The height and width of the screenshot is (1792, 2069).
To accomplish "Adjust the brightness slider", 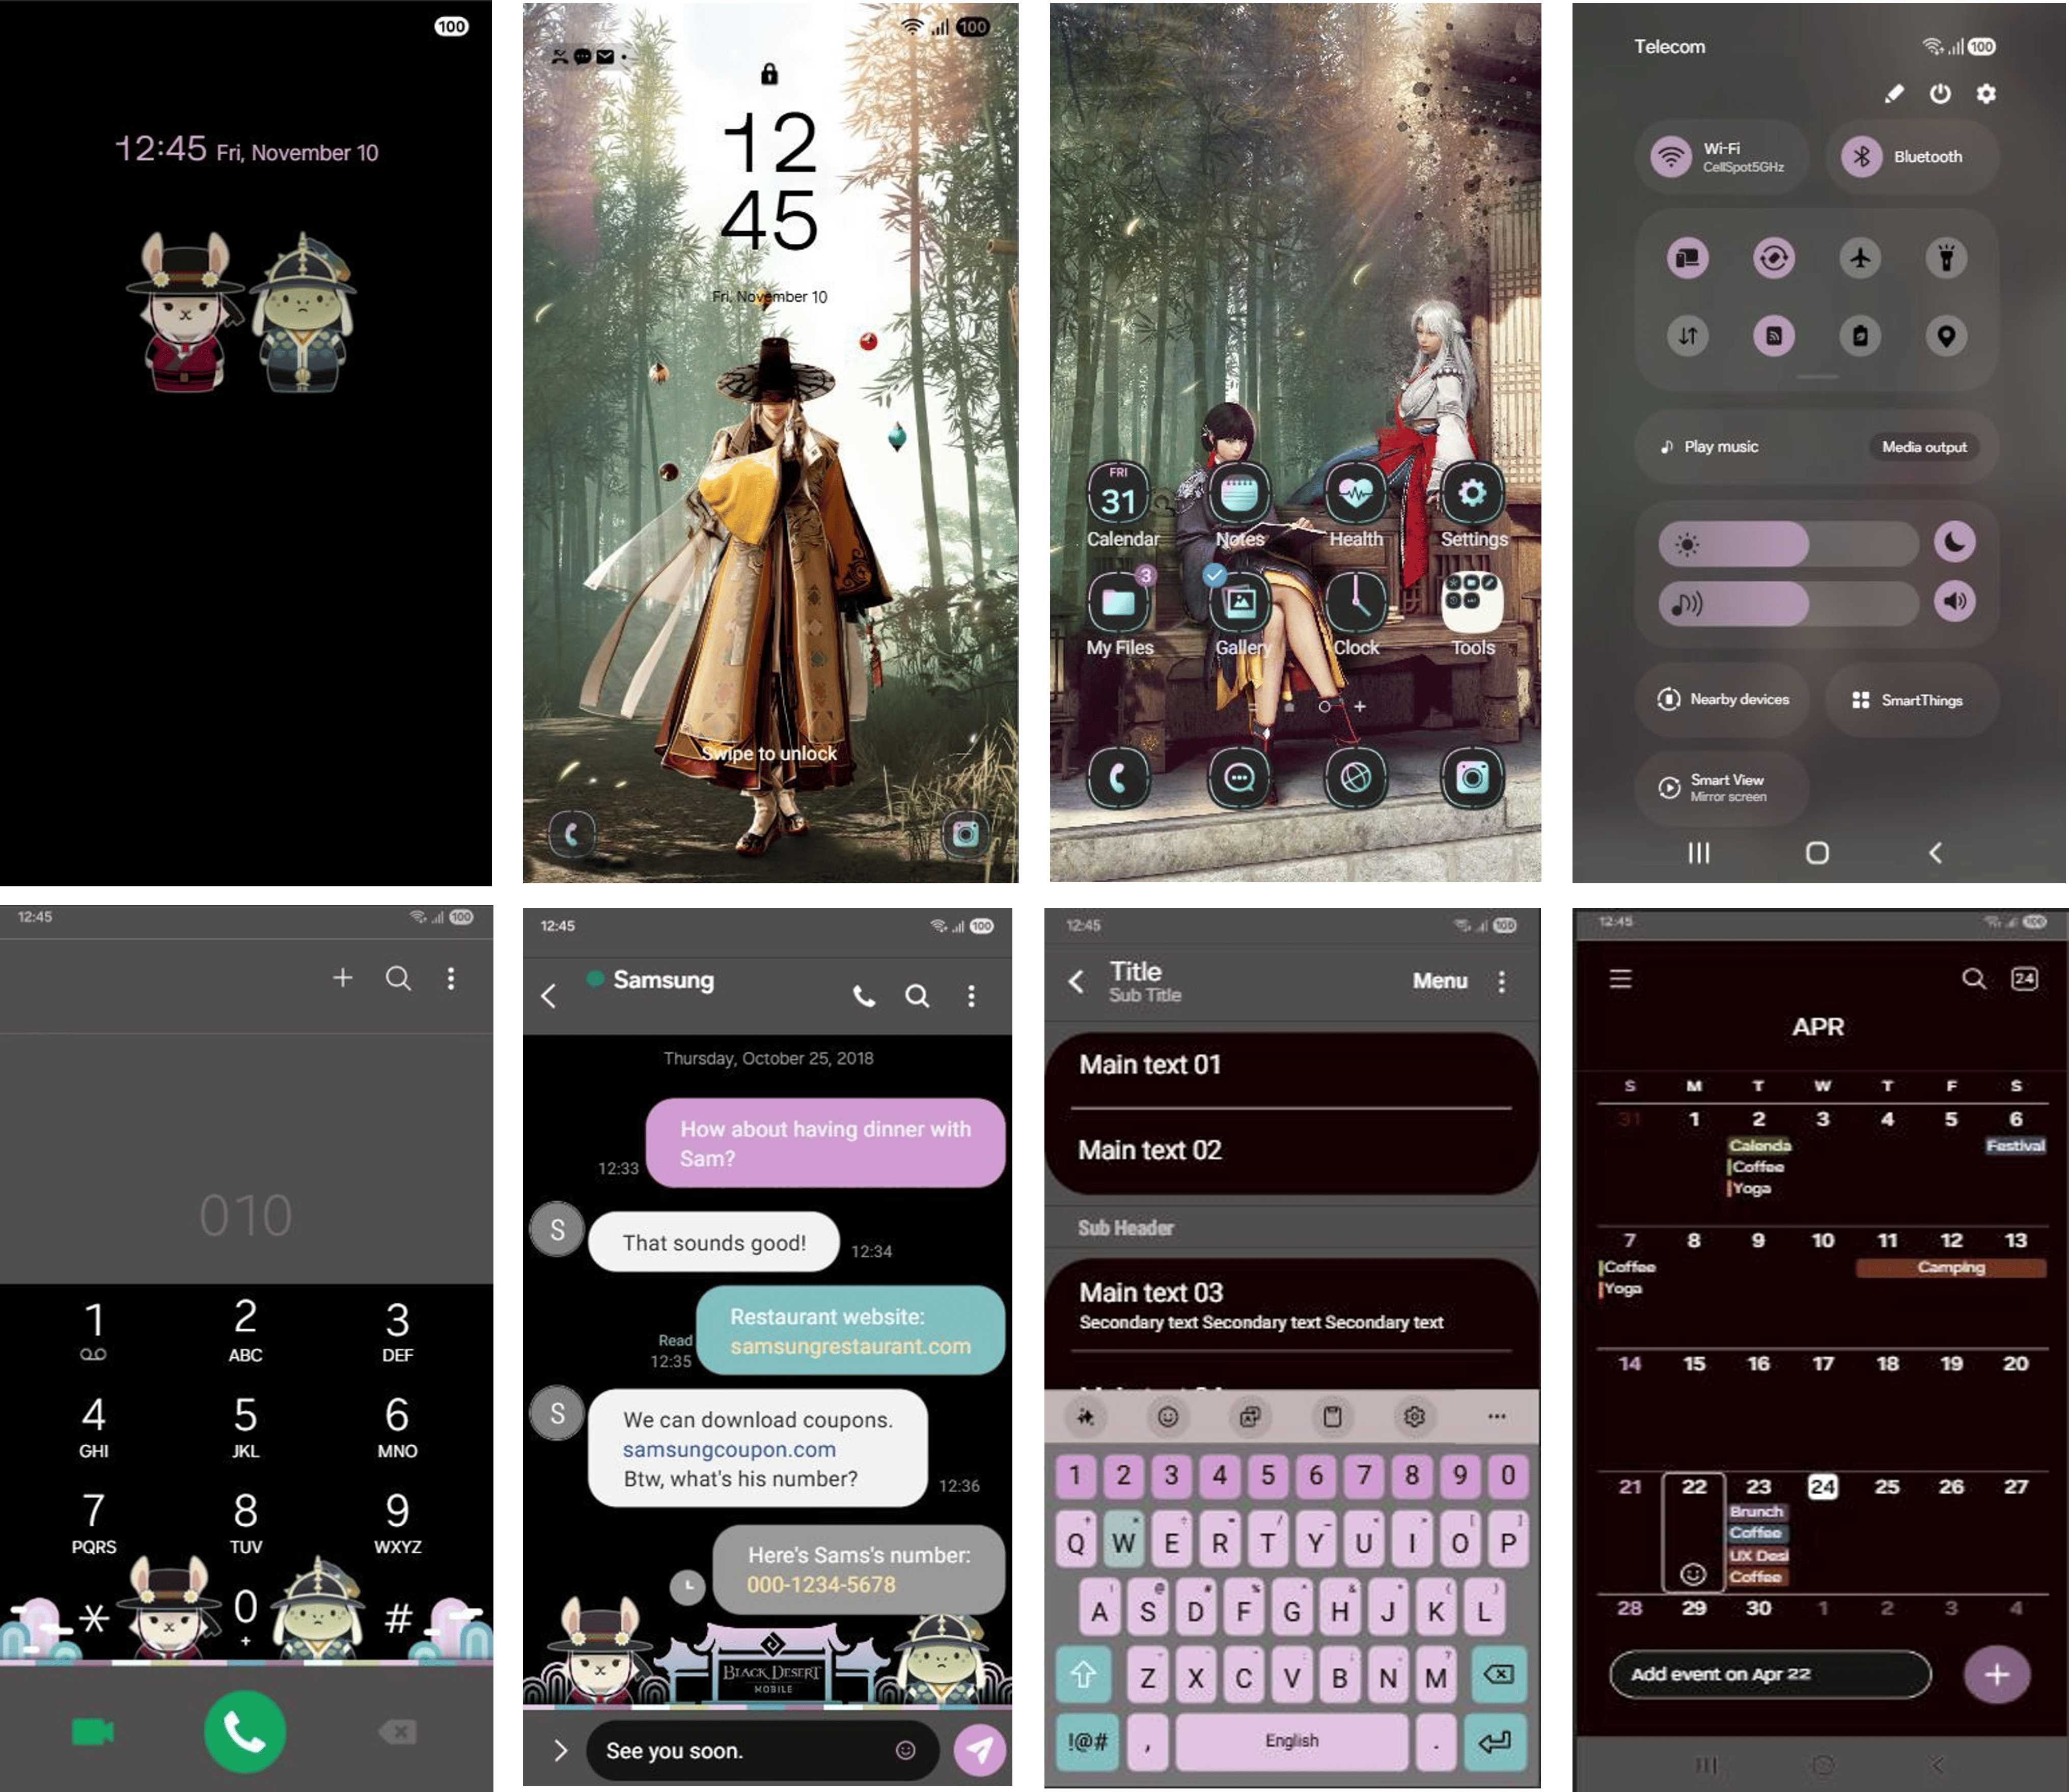I will 1788,544.
